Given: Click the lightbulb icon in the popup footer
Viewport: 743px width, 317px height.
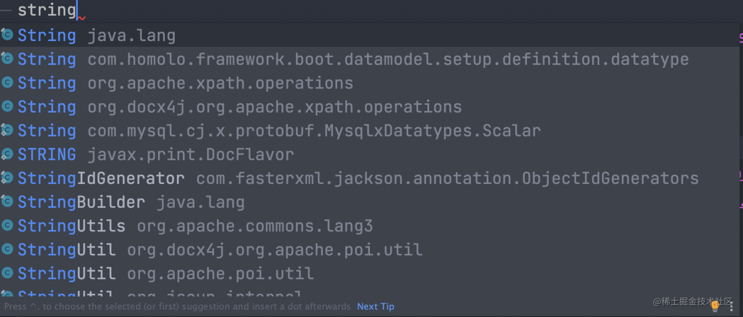Looking at the screenshot, I should (715, 307).
